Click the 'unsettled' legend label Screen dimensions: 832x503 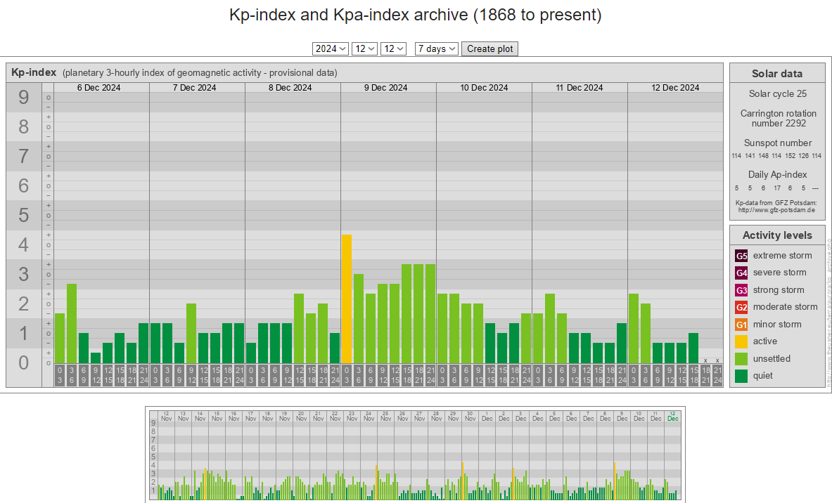(772, 359)
